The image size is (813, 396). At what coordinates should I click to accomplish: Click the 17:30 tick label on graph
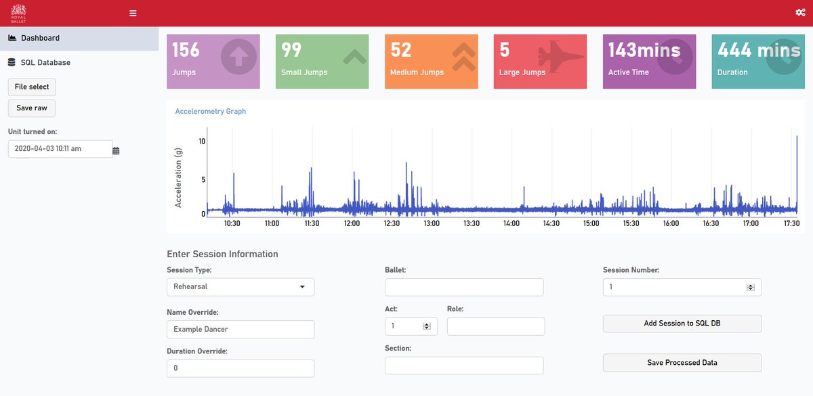[791, 223]
